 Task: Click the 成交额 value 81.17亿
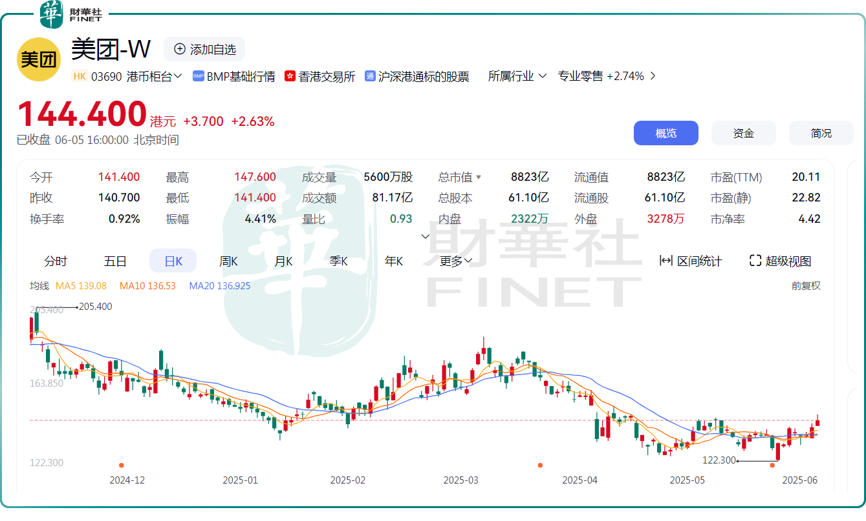pos(392,198)
